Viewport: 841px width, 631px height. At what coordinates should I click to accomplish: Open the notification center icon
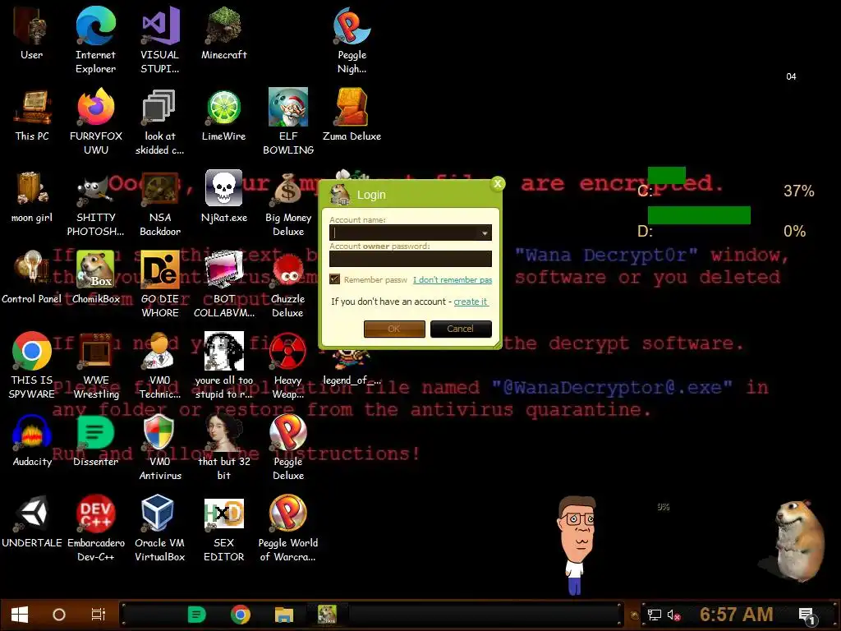(807, 615)
